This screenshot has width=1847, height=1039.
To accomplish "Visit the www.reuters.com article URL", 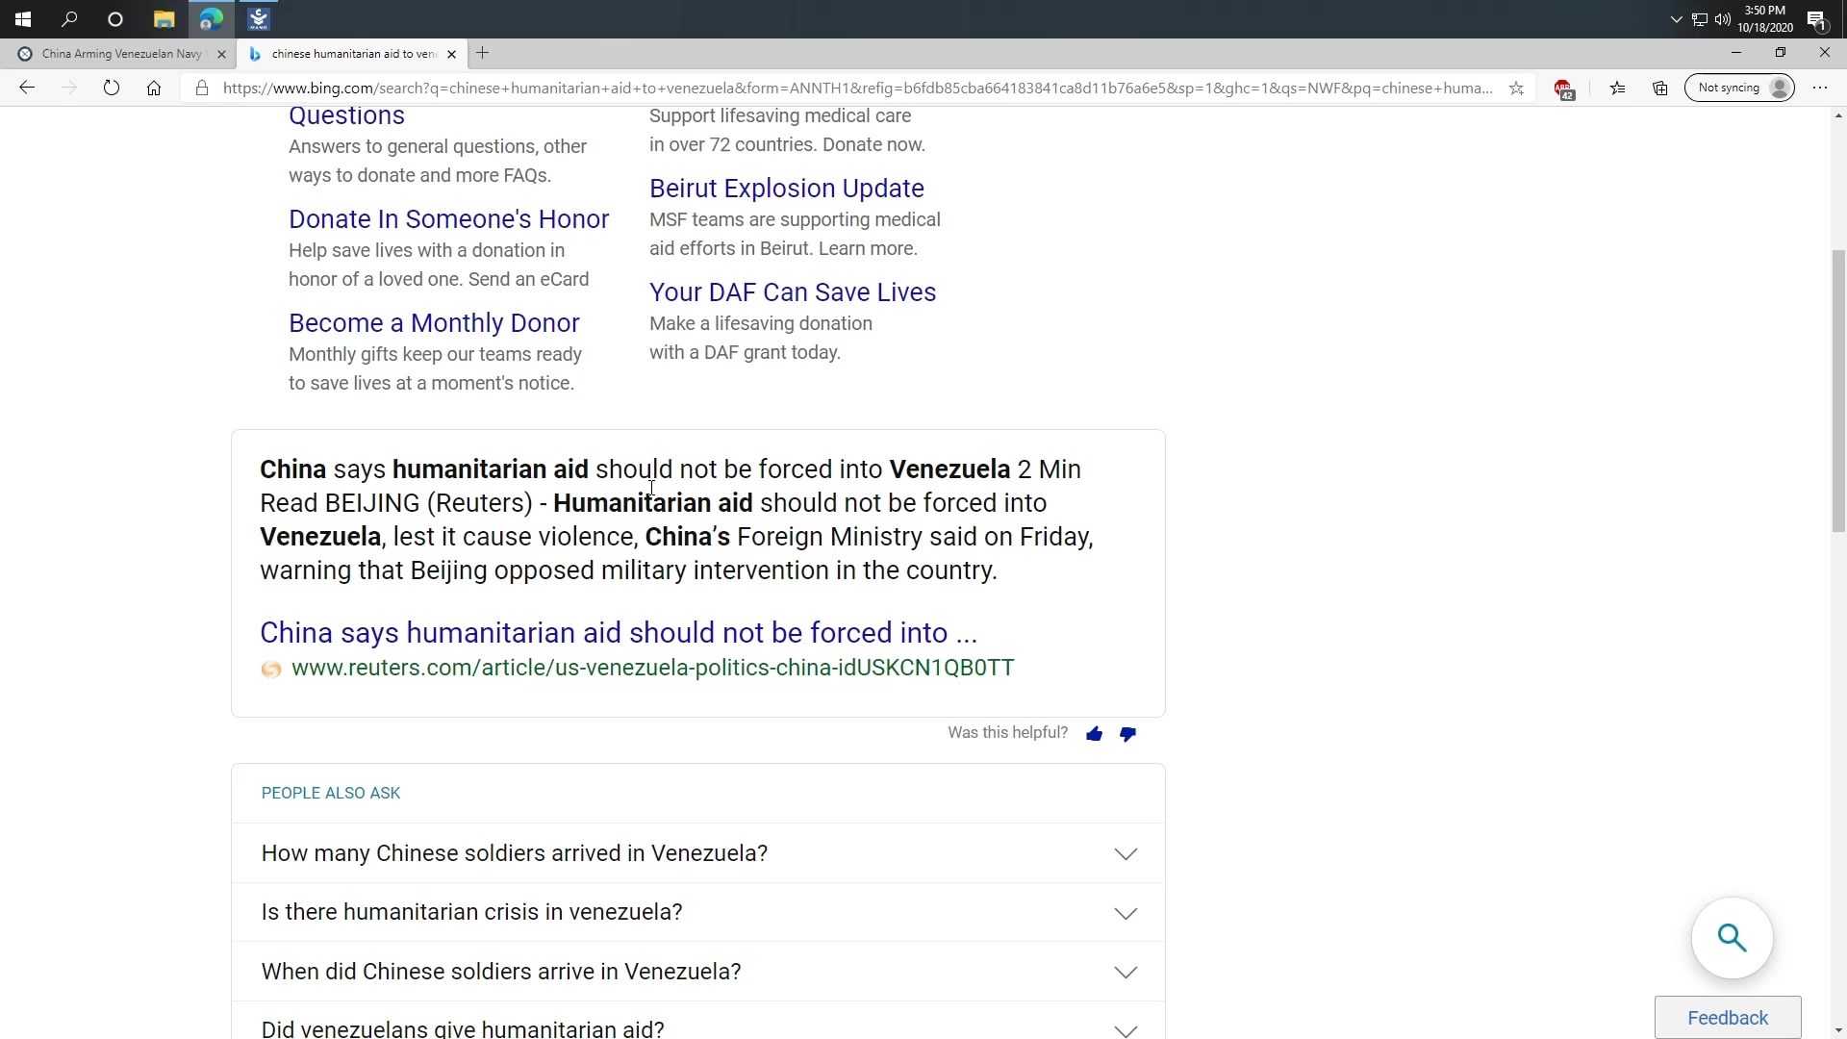I will [652, 668].
